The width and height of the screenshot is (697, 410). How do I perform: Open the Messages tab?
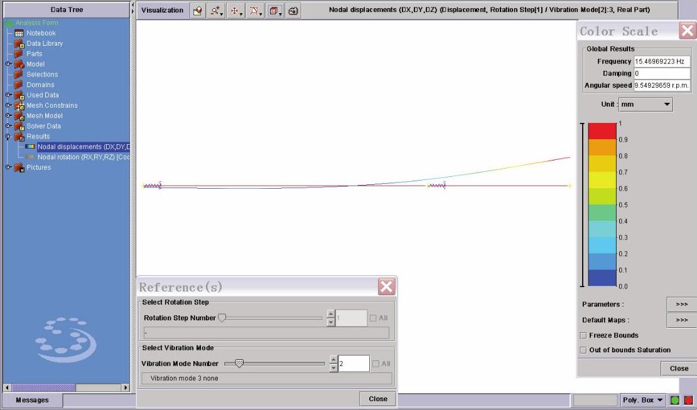pyautogui.click(x=32, y=400)
